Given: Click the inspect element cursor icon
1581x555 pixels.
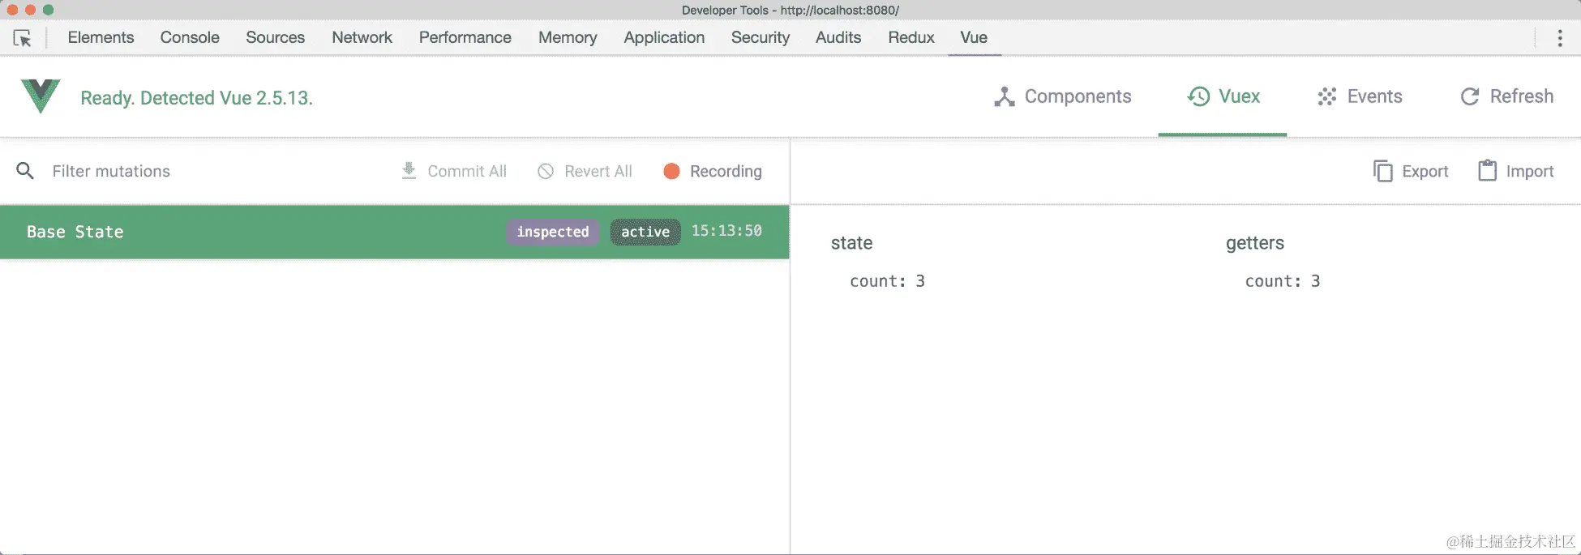Looking at the screenshot, I should point(22,38).
